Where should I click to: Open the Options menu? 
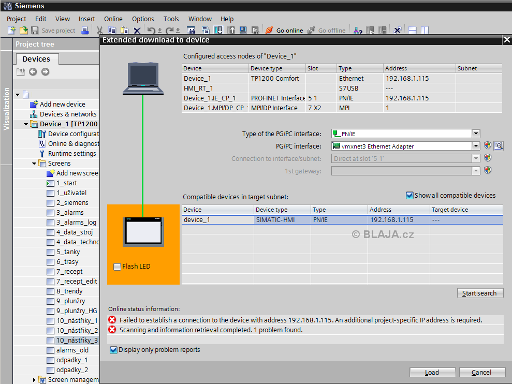point(143,19)
